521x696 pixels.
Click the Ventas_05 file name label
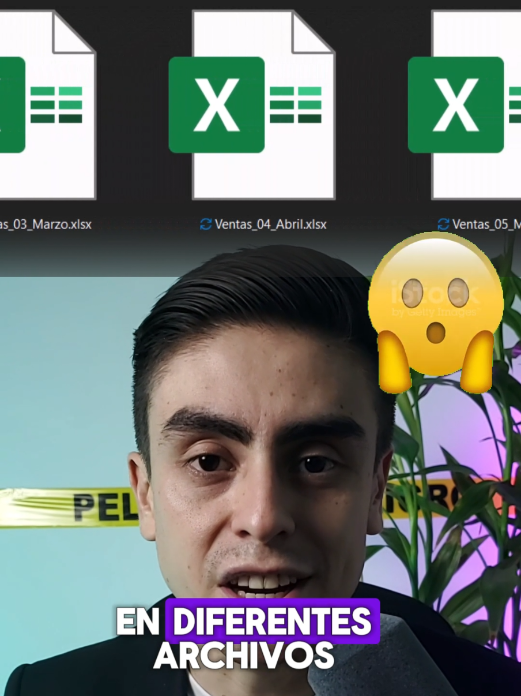pos(486,224)
